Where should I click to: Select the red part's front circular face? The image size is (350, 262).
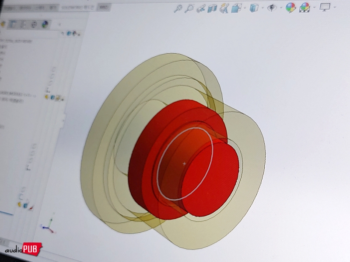tap(210, 179)
